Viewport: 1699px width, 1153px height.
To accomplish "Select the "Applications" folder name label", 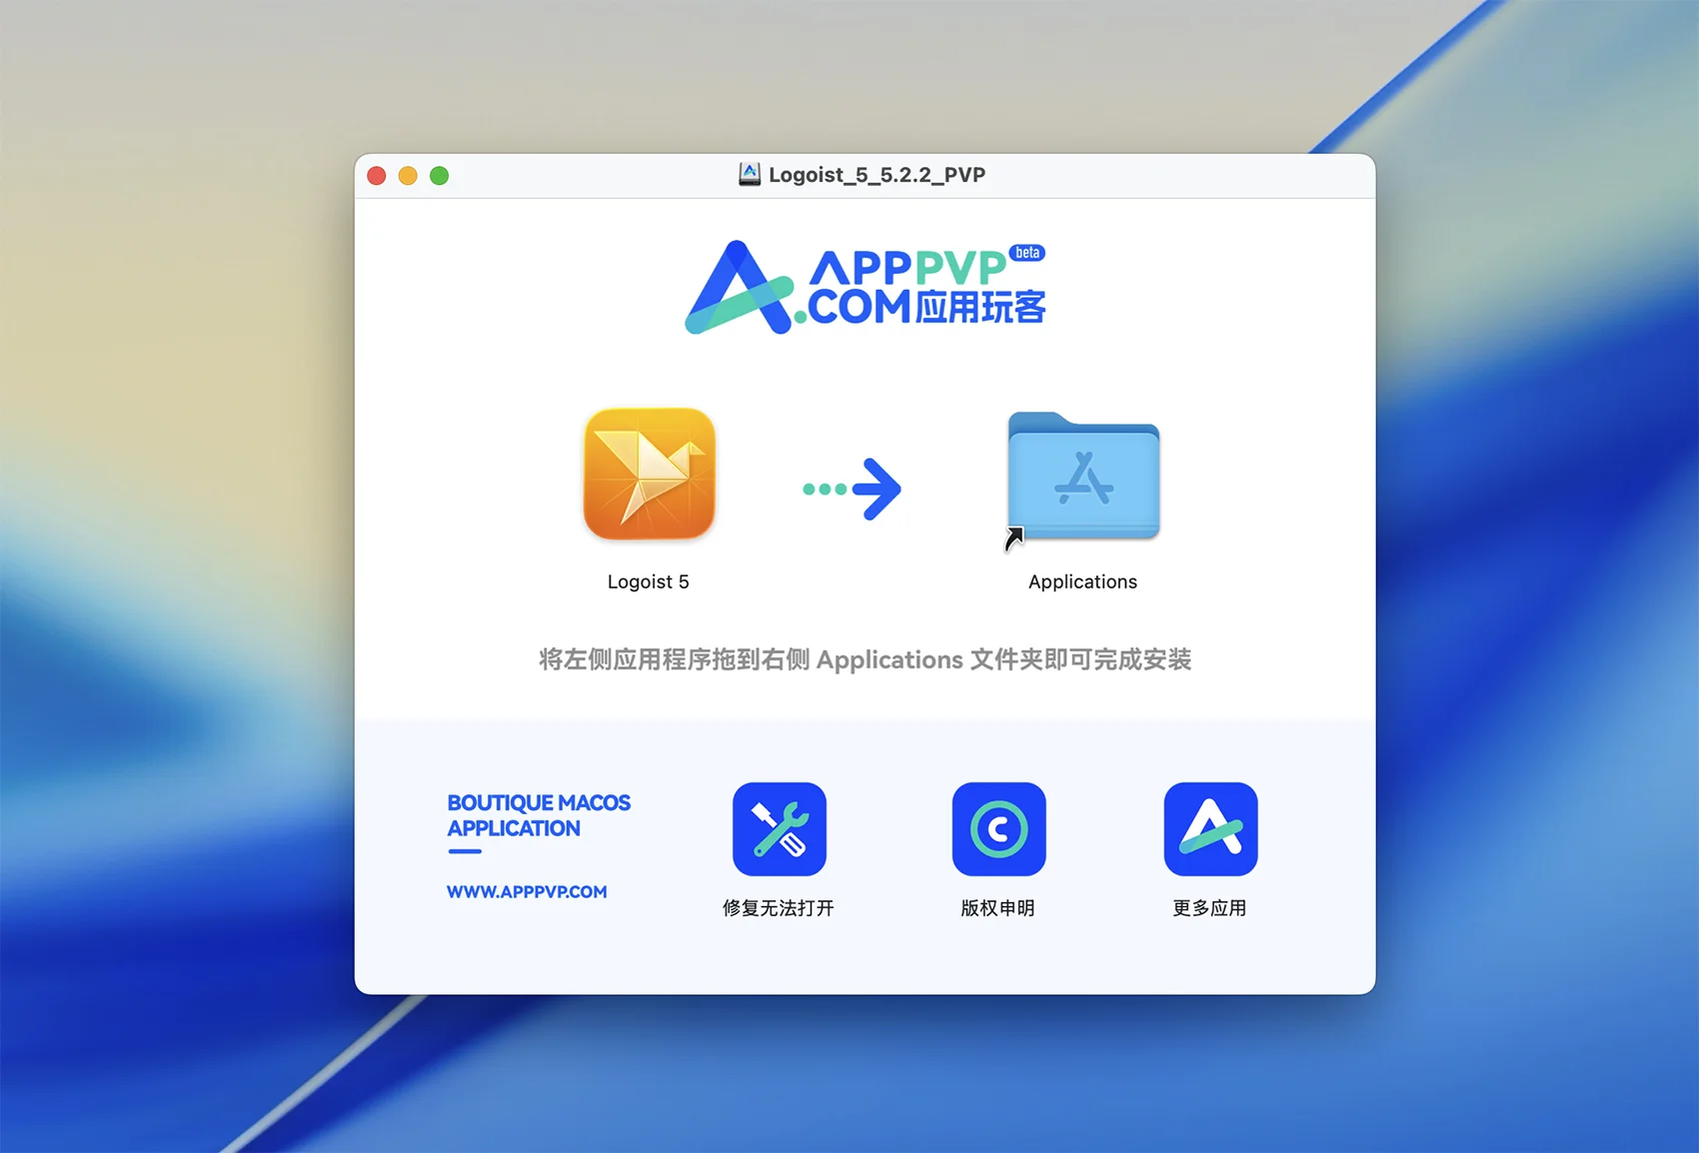I will pos(1082,581).
